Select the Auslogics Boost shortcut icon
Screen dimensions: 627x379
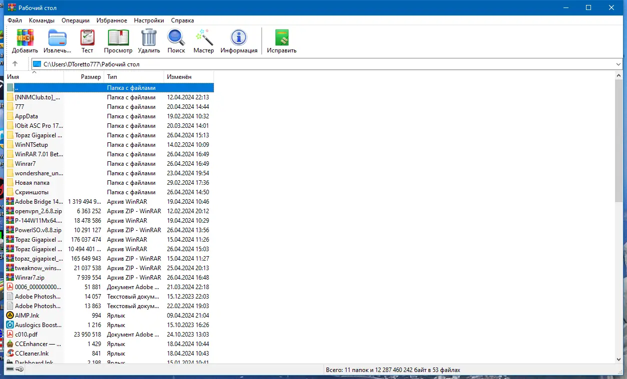[x=10, y=325]
